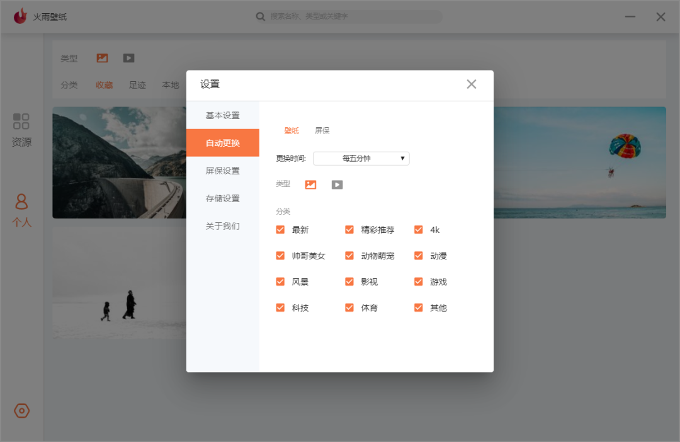Open the 关于我们 section

coord(223,226)
